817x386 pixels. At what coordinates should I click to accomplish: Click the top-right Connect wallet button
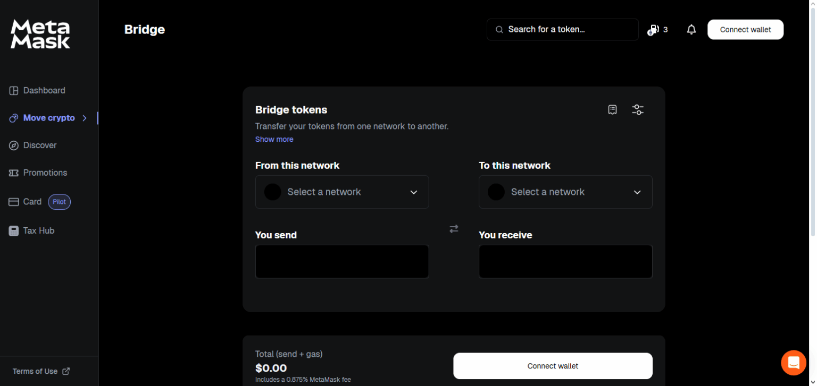pyautogui.click(x=745, y=29)
